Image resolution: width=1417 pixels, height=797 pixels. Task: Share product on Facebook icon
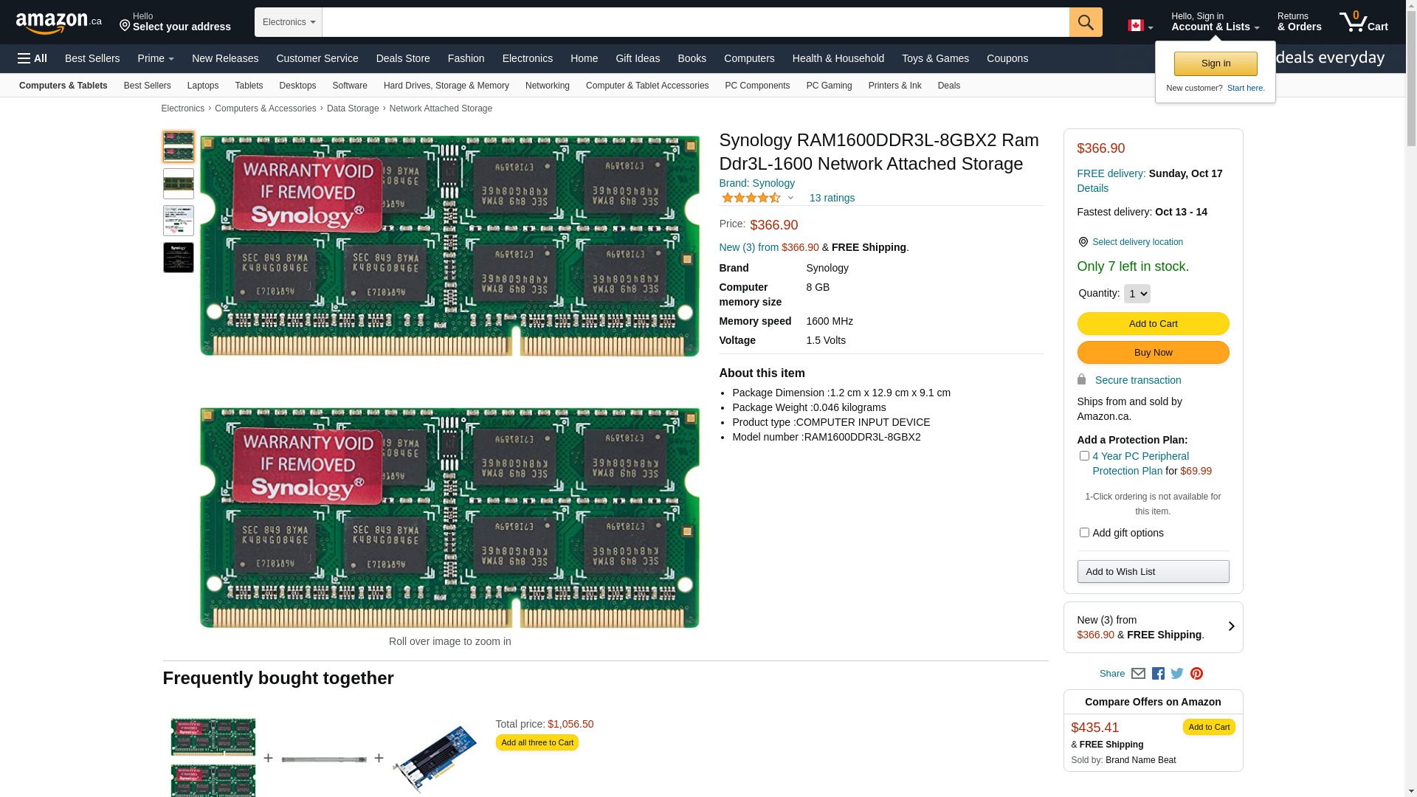point(1158,674)
